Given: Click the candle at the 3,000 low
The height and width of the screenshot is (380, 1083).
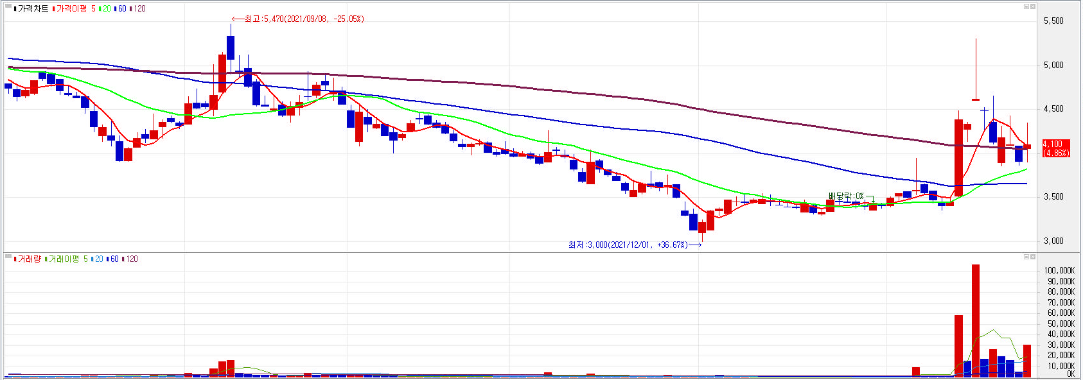Looking at the screenshot, I should (702, 227).
